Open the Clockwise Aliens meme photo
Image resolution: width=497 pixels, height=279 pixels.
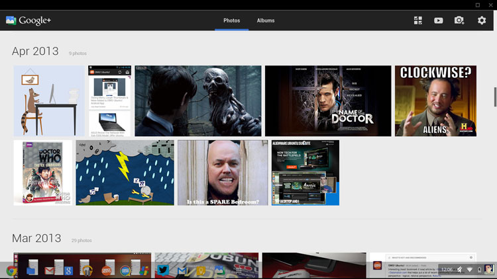click(435, 101)
